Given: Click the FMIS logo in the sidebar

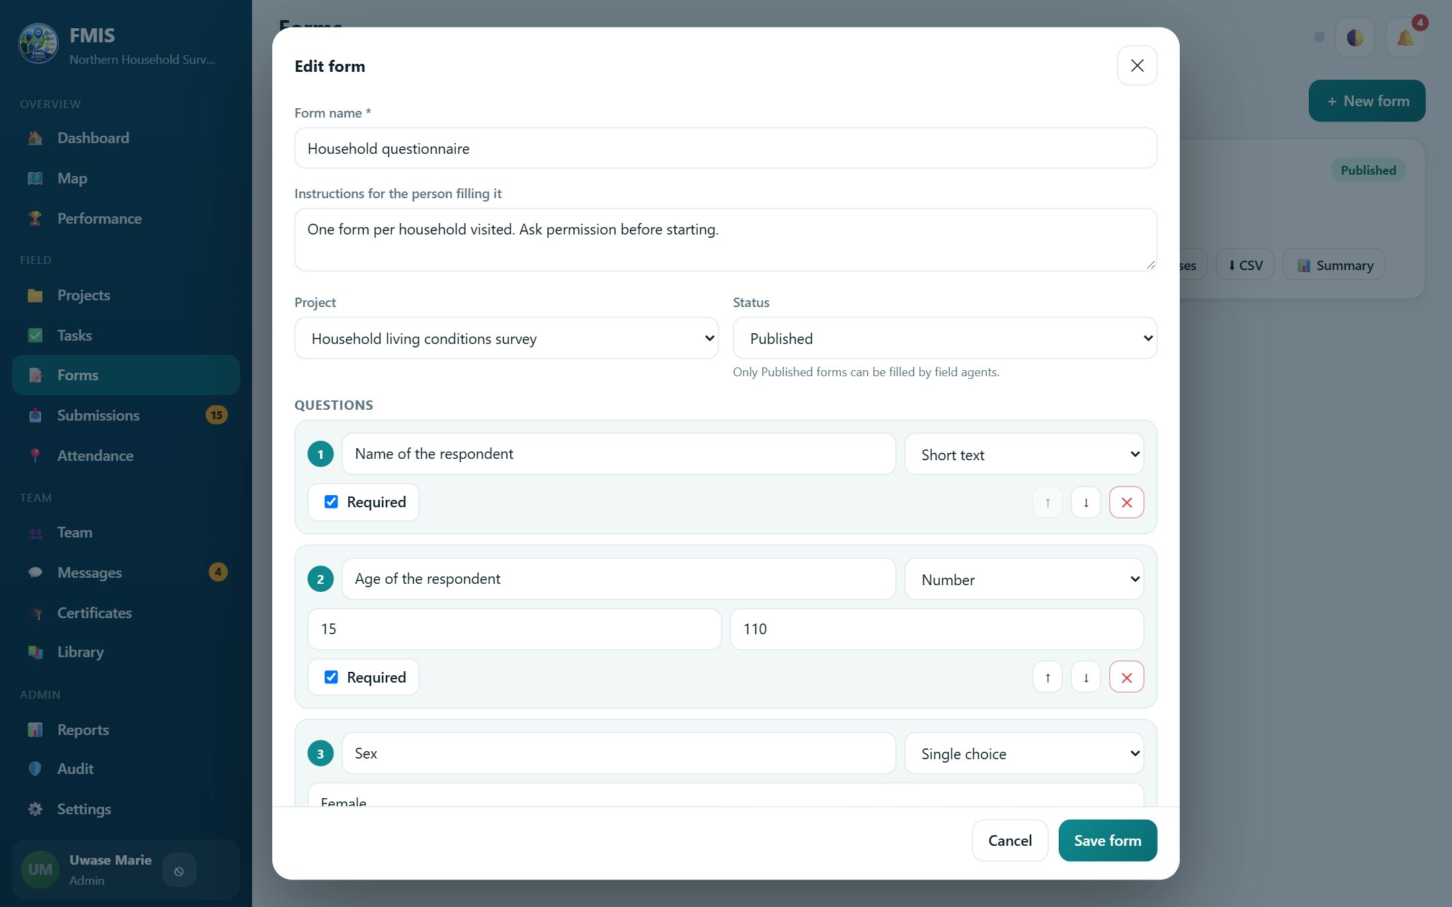Looking at the screenshot, I should pyautogui.click(x=38, y=44).
